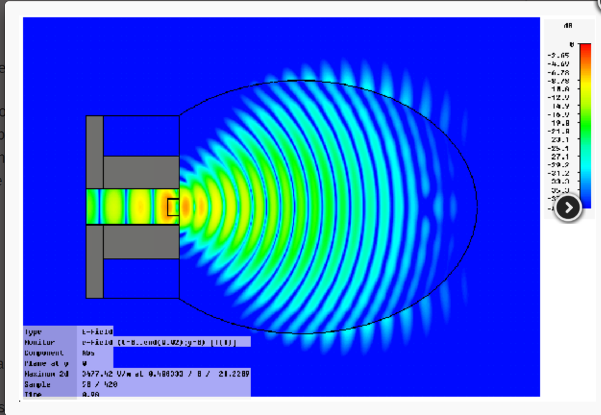Close the lightbox with the top-right button
601x415 pixels.
pos(596,3)
